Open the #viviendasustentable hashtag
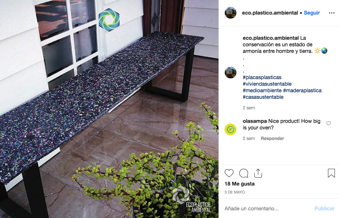Viewport: 340px width, 218px height. (267, 84)
